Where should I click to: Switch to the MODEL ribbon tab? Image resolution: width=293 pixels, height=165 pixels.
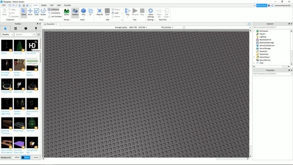[44, 5]
